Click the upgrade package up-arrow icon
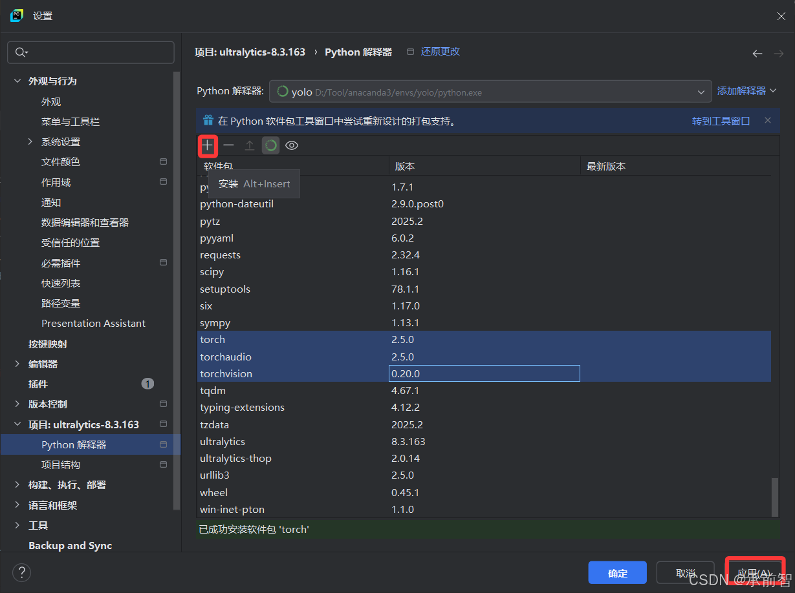 click(249, 145)
